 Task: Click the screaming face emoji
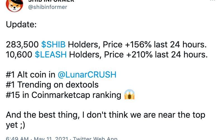pyautogui.click(x=129, y=95)
